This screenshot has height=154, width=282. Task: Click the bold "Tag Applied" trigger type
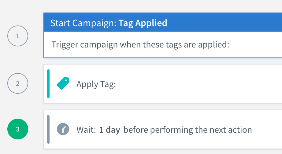(x=143, y=23)
